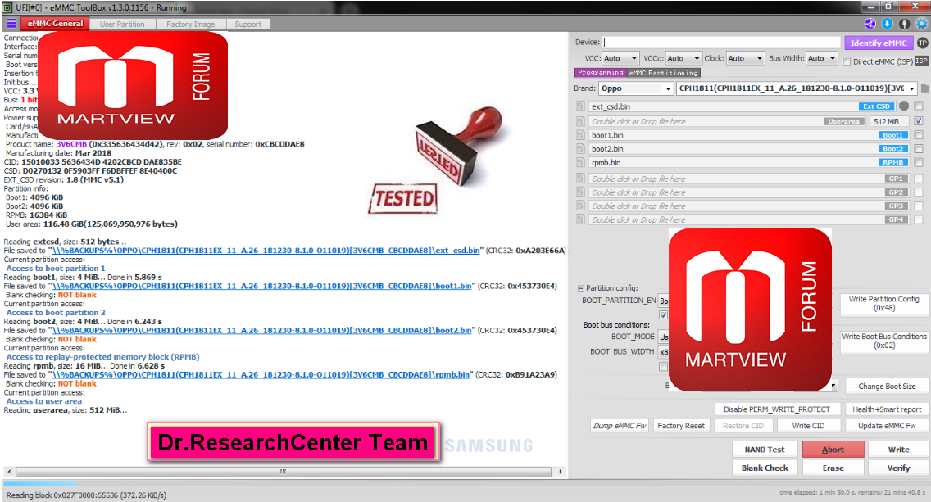Viewport: 931px width, 502px height.
Task: Click the blue RPMB badge
Action: pyautogui.click(x=892, y=163)
